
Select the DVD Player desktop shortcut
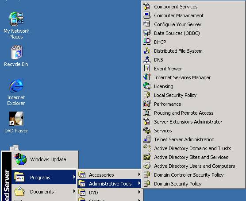click(16, 119)
